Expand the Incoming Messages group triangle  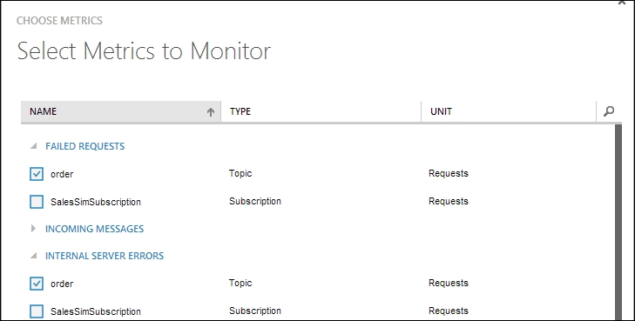coord(34,229)
